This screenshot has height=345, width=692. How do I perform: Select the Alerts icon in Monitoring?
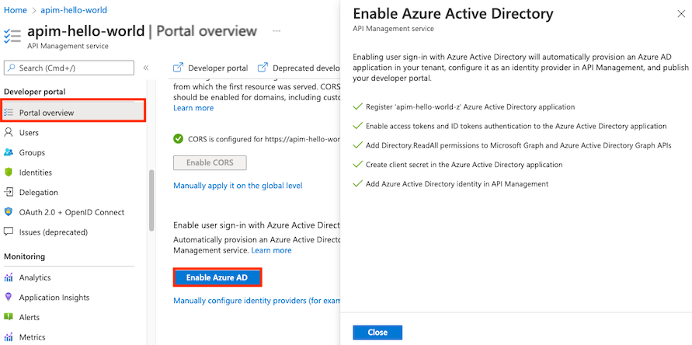click(9, 317)
